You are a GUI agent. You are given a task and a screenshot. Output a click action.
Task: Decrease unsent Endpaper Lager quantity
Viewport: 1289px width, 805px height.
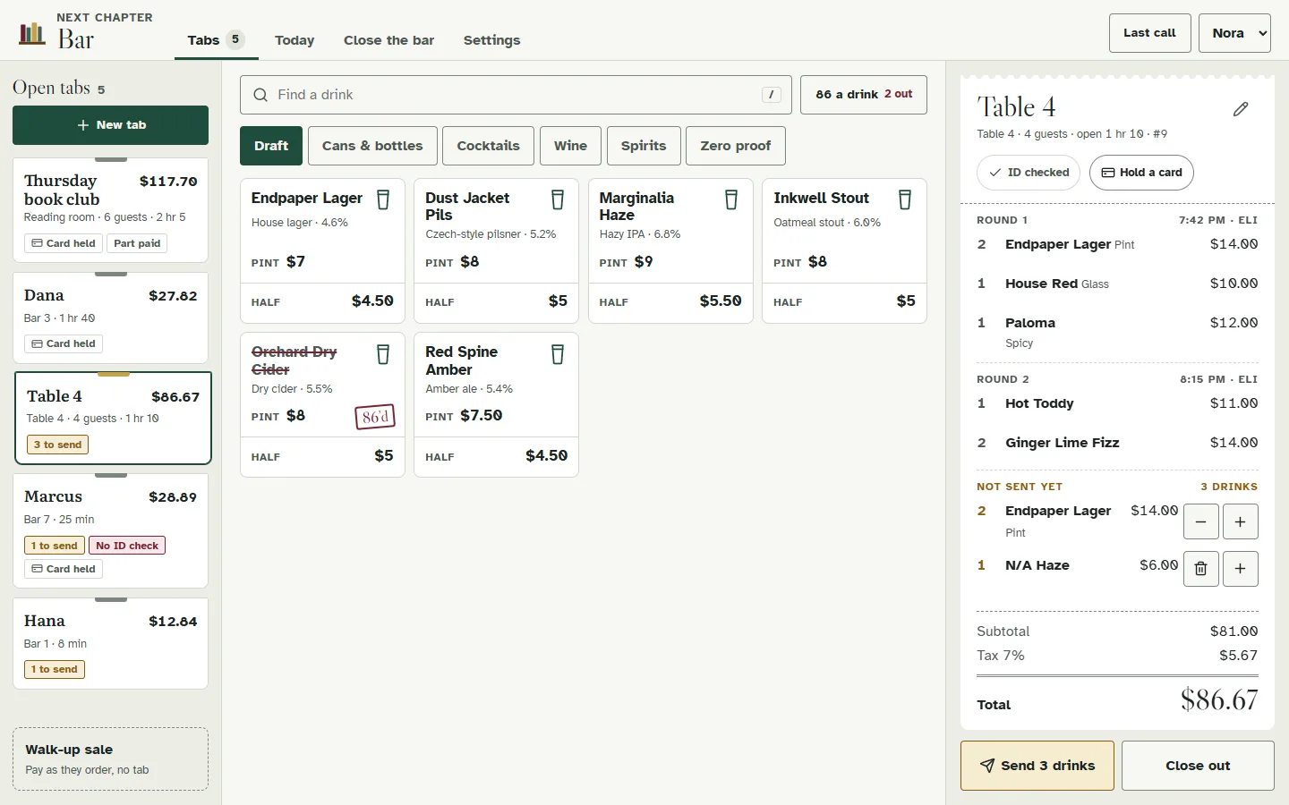click(x=1201, y=521)
